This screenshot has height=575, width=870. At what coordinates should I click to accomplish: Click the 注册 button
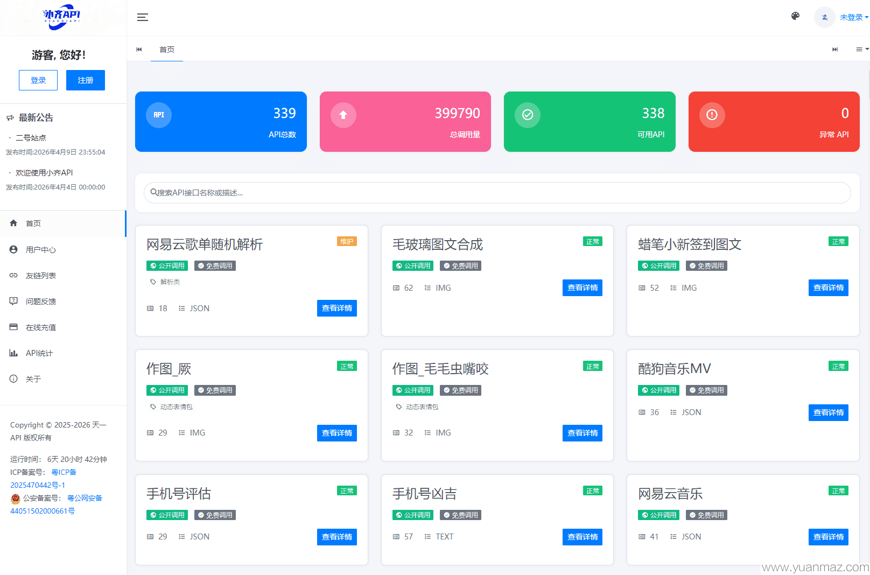pos(86,80)
